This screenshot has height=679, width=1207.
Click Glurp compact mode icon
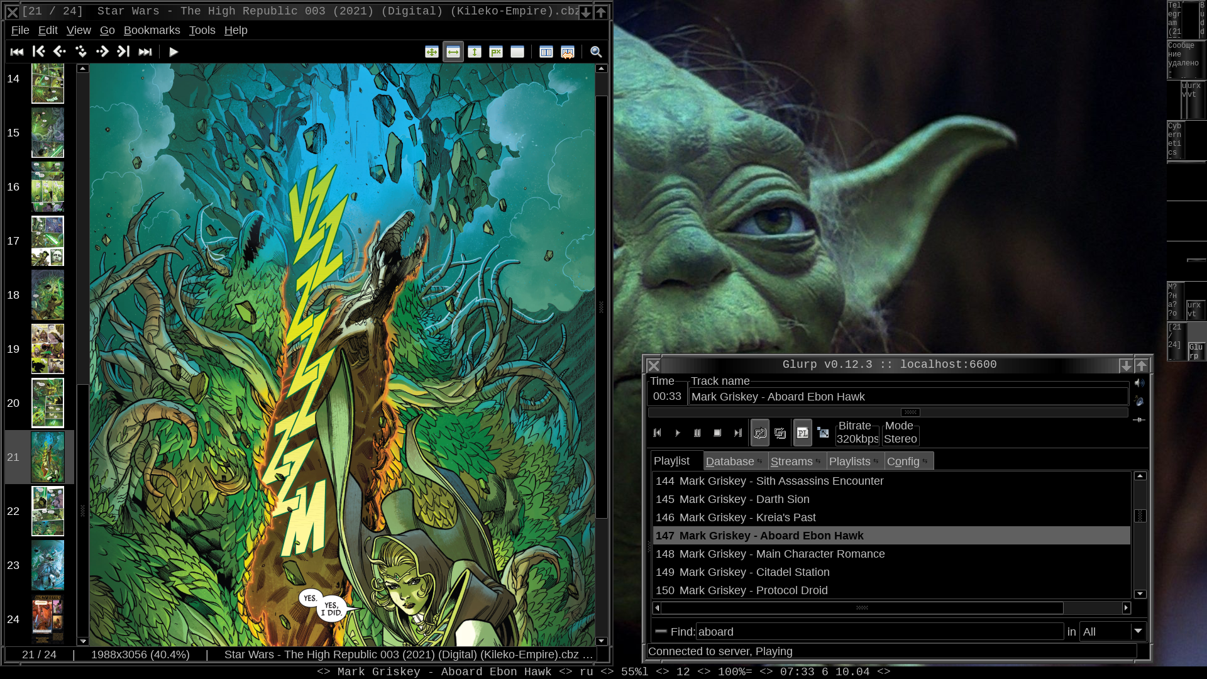point(823,433)
